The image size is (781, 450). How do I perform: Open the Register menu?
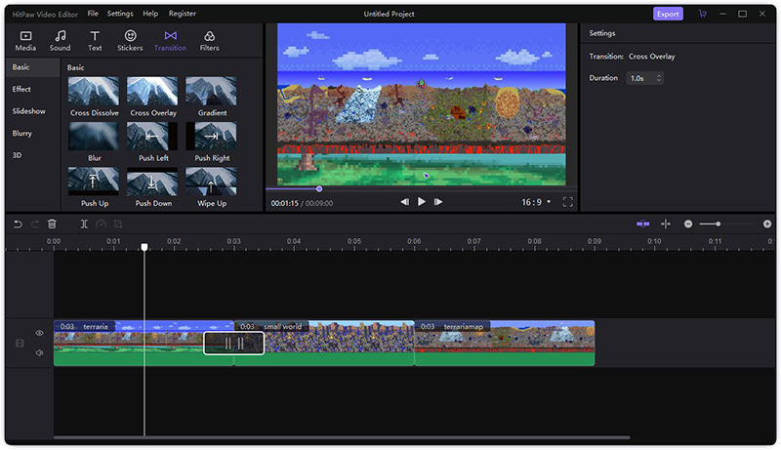tap(183, 14)
